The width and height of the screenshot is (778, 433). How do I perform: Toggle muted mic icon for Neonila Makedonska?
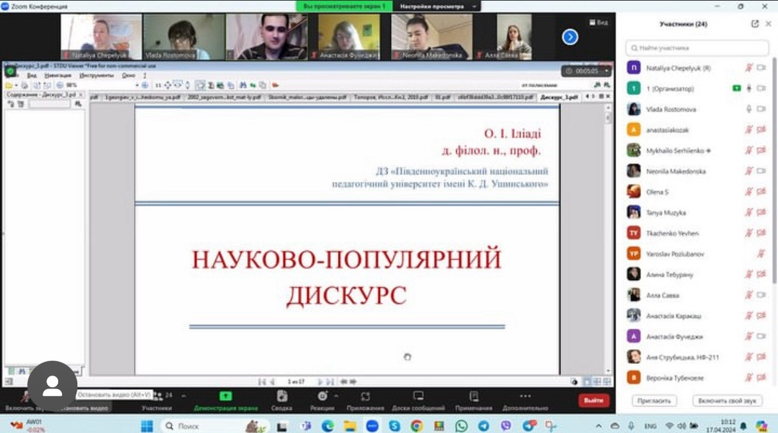click(749, 171)
